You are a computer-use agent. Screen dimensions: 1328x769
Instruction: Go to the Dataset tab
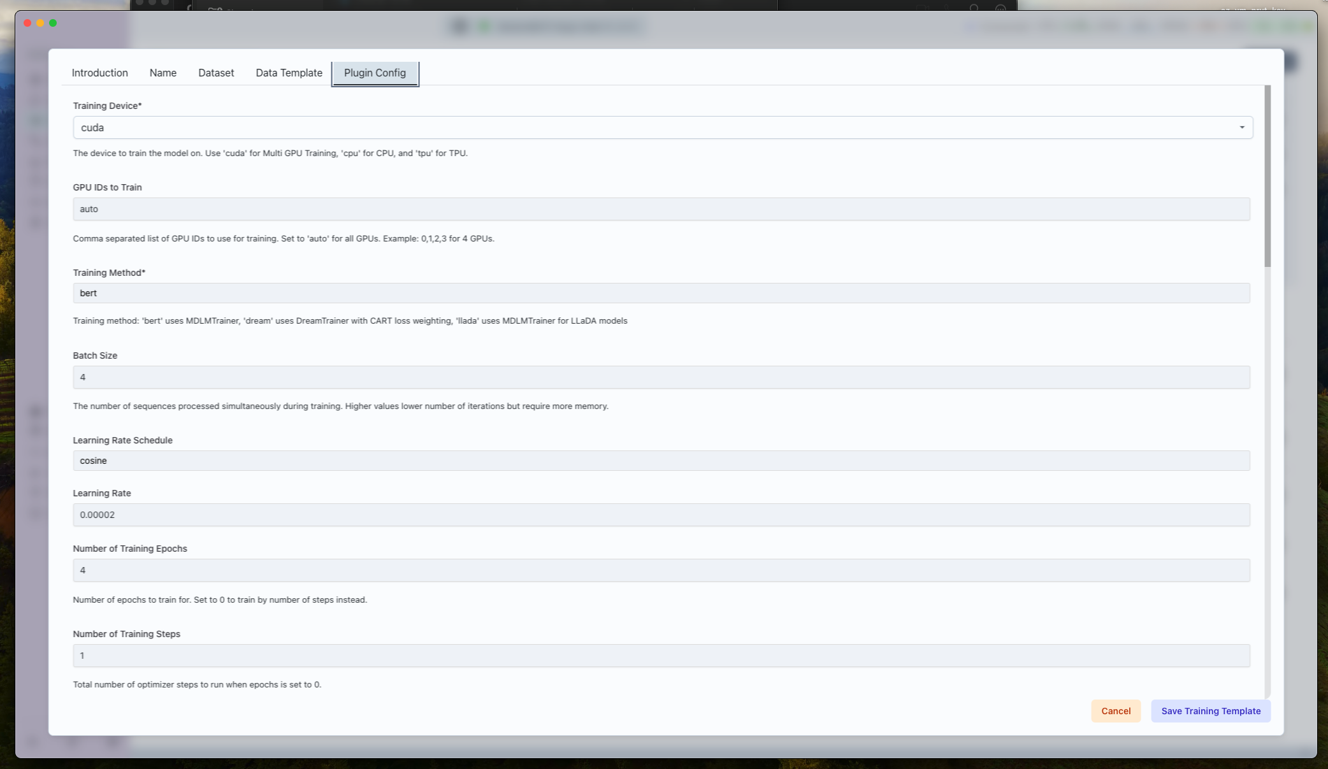[216, 73]
